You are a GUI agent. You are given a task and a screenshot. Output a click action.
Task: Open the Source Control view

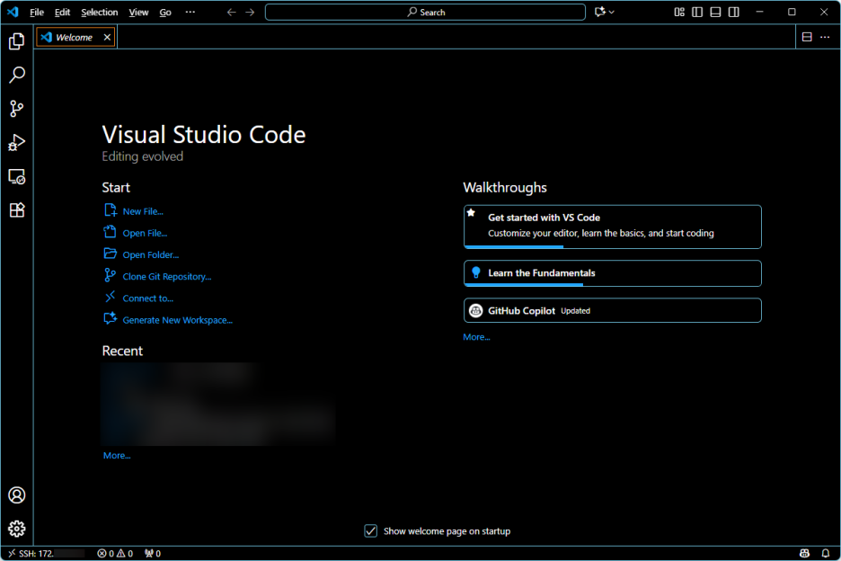[x=17, y=109]
